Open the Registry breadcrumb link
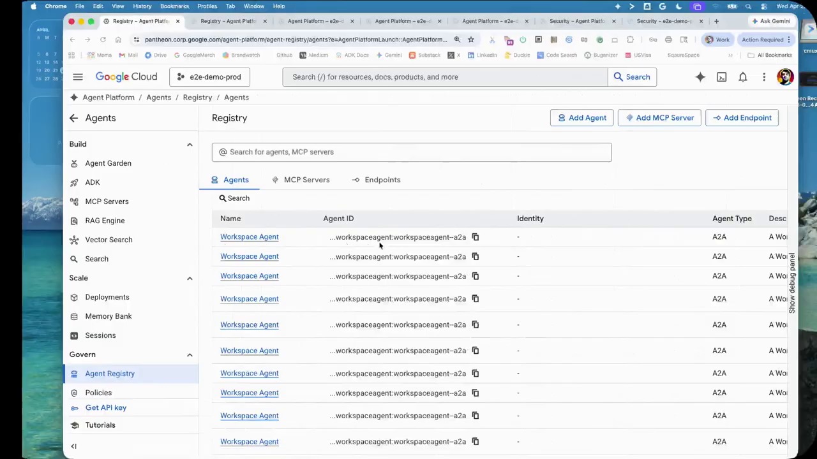The image size is (817, 459). (x=197, y=98)
